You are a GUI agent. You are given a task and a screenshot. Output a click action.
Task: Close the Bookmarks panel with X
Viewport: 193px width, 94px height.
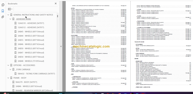(x=56, y=3)
